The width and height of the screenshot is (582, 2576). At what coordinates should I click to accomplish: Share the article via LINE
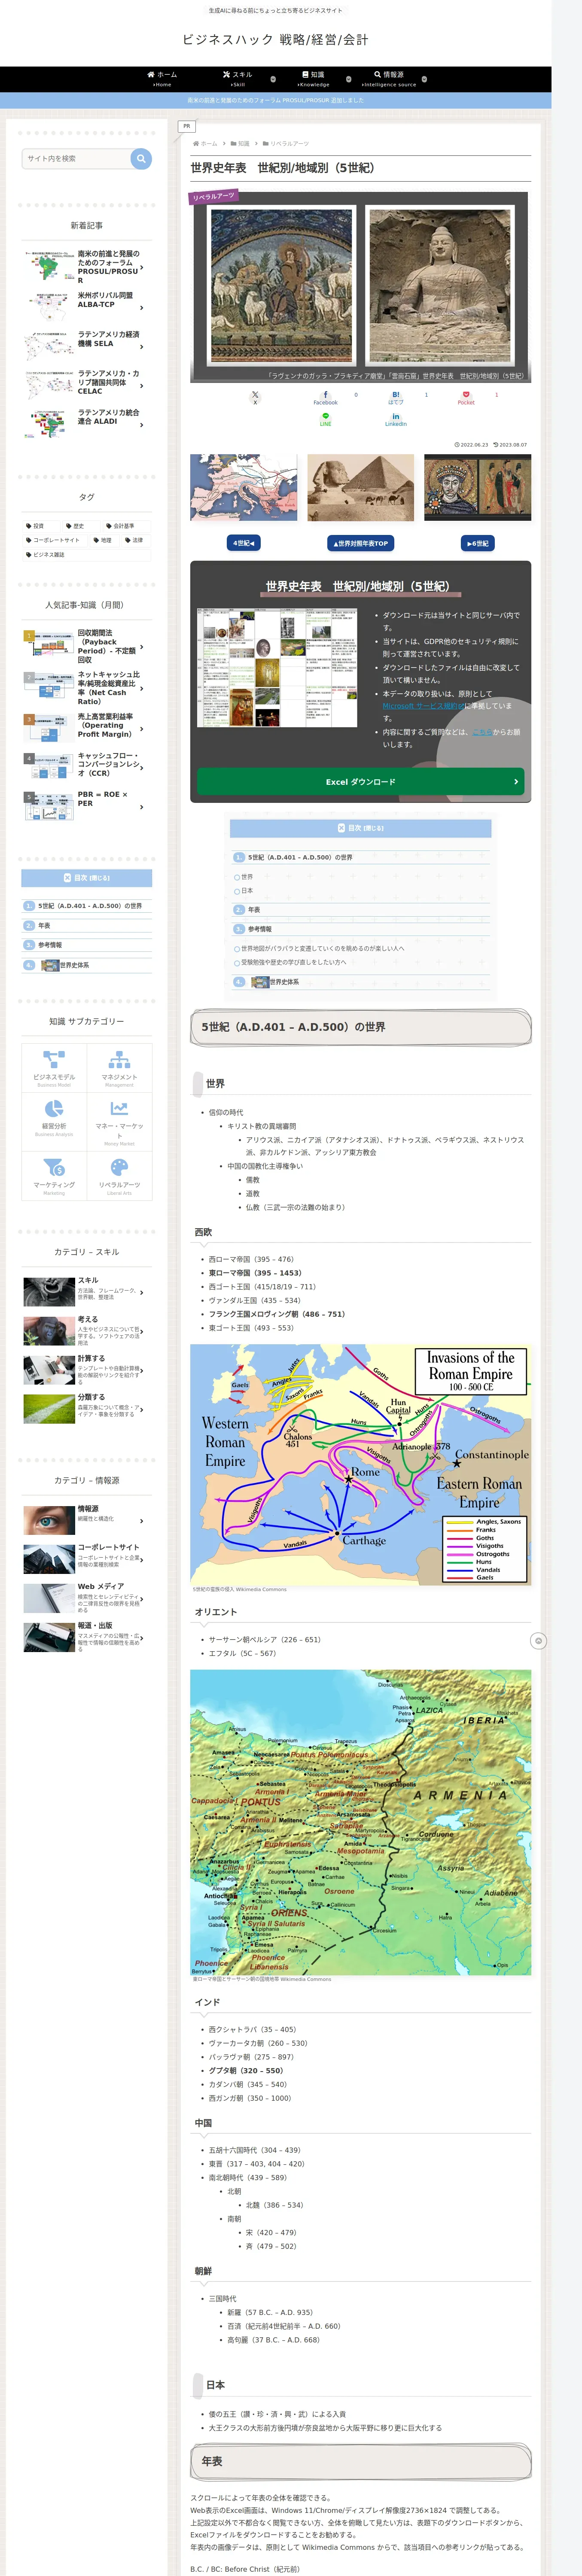[x=325, y=419]
